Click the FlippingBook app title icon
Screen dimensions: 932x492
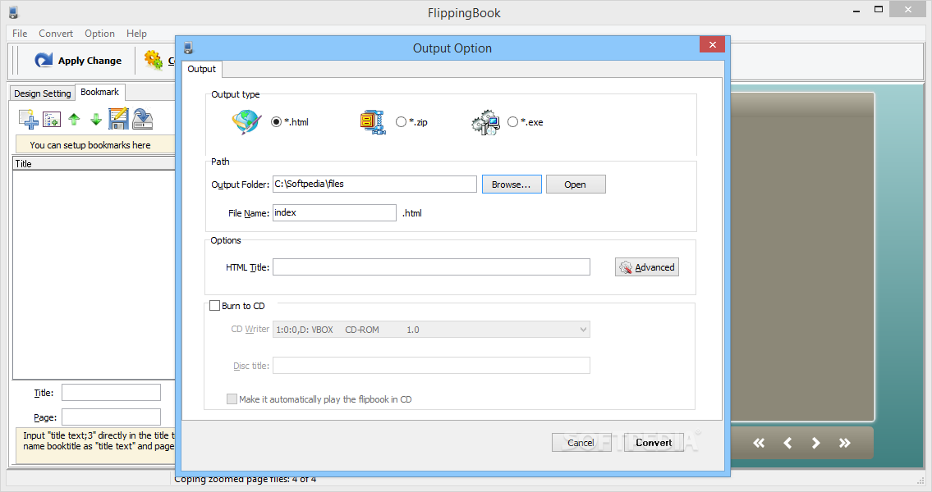pos(14,12)
